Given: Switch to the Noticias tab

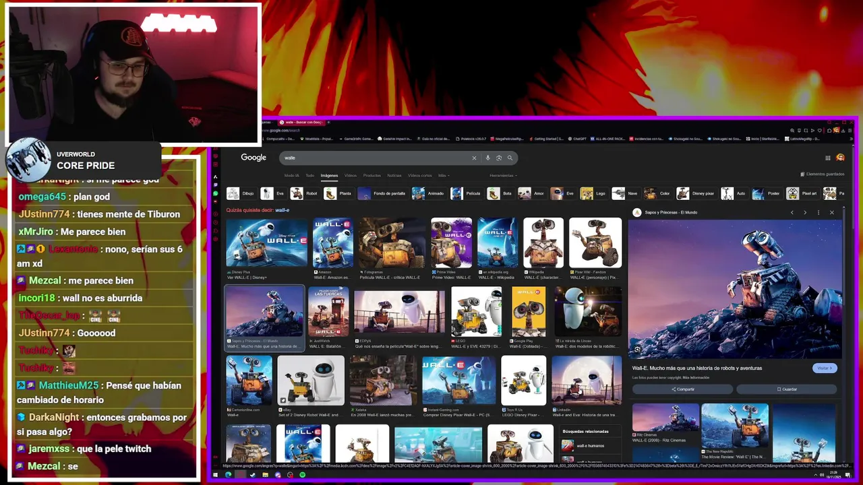Looking at the screenshot, I should tap(394, 175).
